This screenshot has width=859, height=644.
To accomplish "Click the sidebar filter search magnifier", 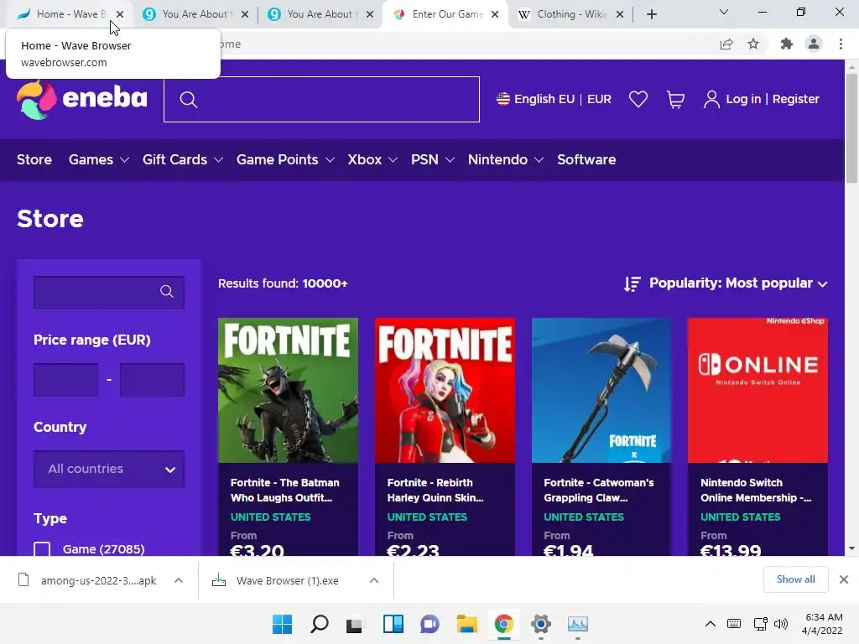I will click(167, 292).
